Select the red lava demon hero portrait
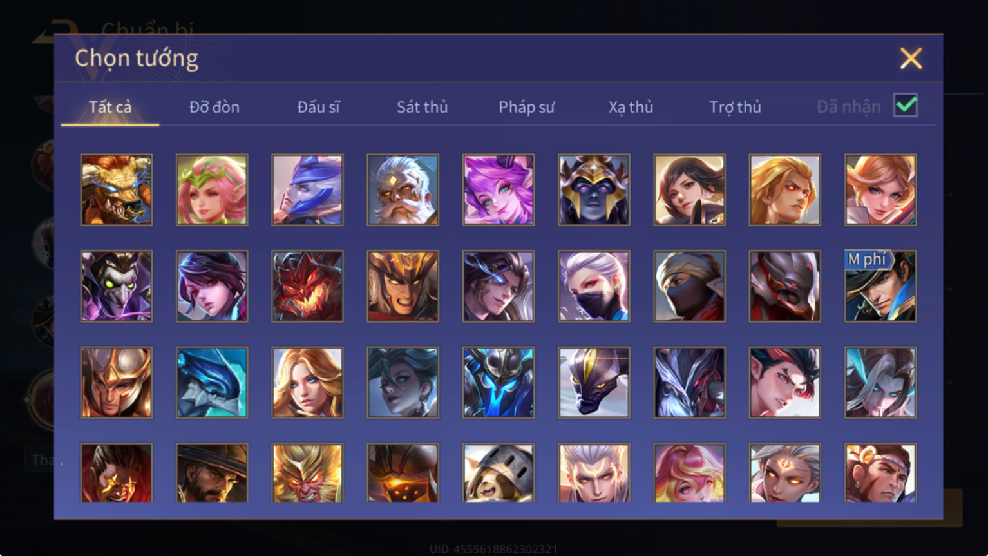988x556 pixels. pyautogui.click(x=307, y=286)
